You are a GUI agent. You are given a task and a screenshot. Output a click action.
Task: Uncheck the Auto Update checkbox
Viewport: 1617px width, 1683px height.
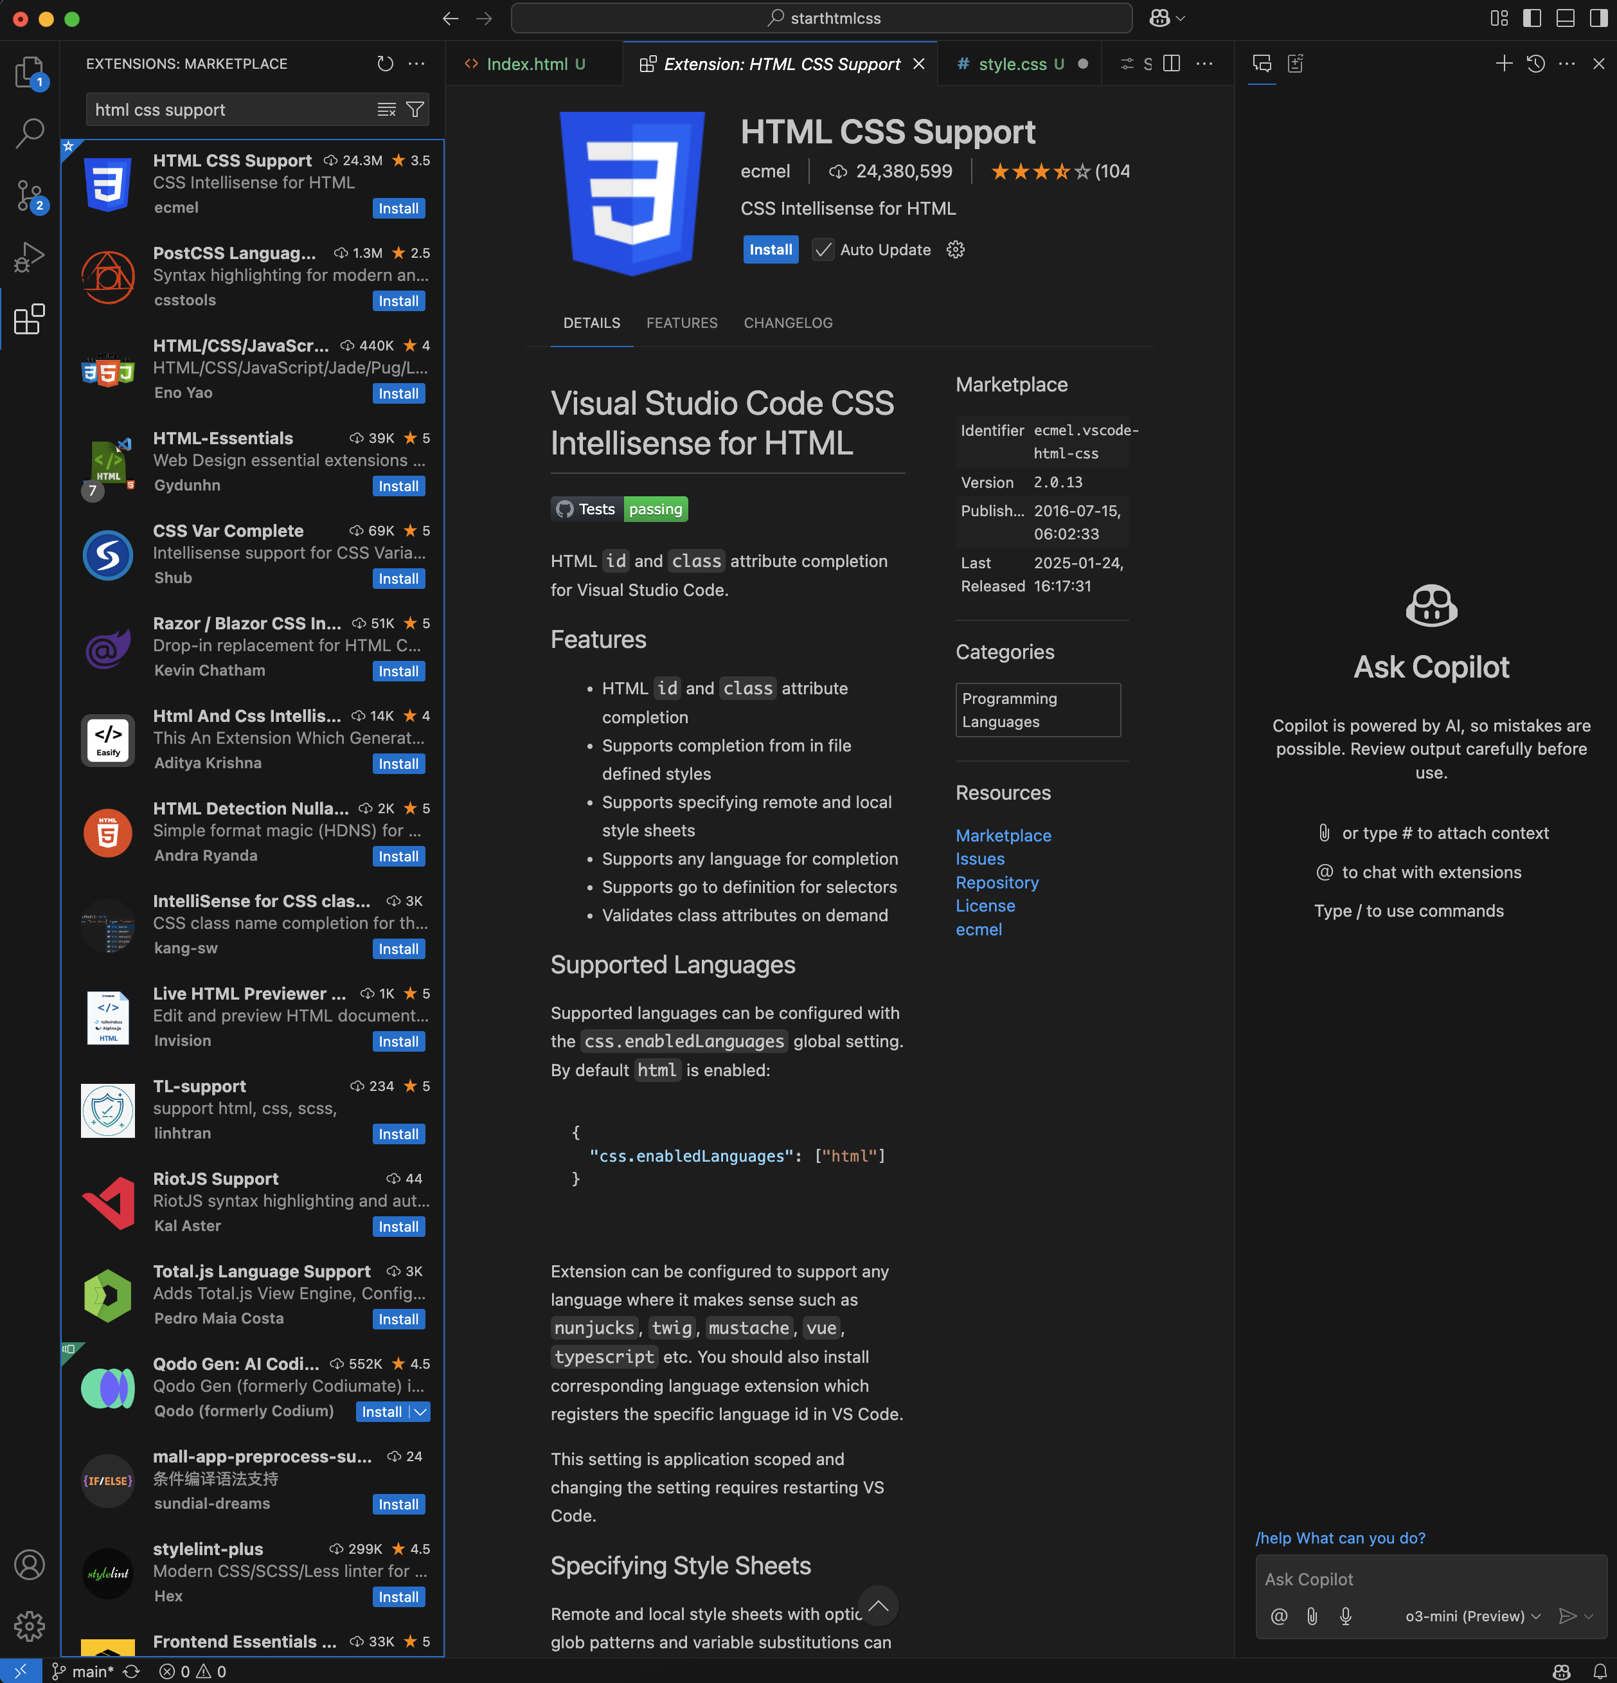pos(823,250)
